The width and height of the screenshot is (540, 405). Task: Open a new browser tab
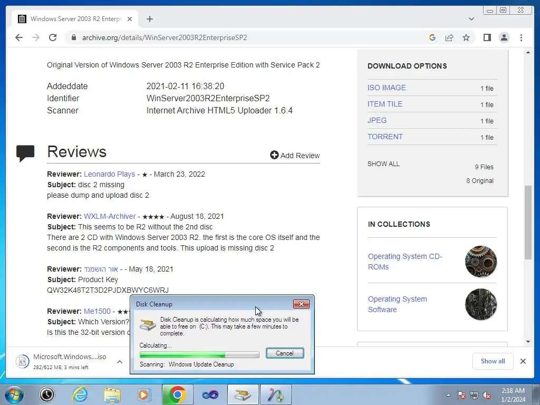[149, 19]
